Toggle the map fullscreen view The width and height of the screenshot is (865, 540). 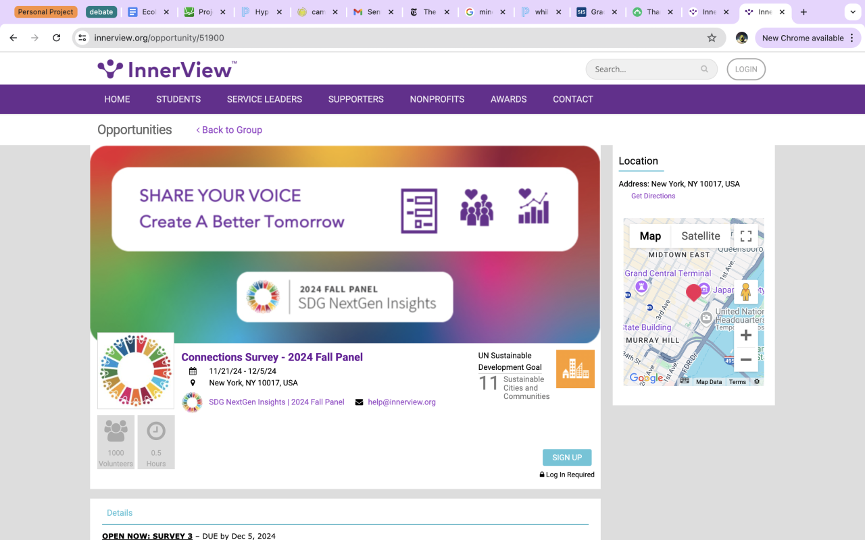pos(746,236)
